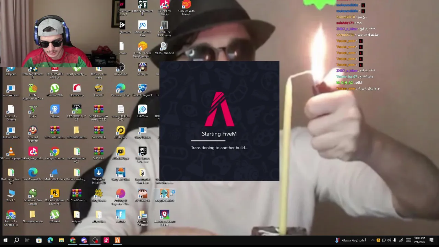The height and width of the screenshot is (247, 439).
Task: Open the Telegram desktop shortcut
Action: 11,71
